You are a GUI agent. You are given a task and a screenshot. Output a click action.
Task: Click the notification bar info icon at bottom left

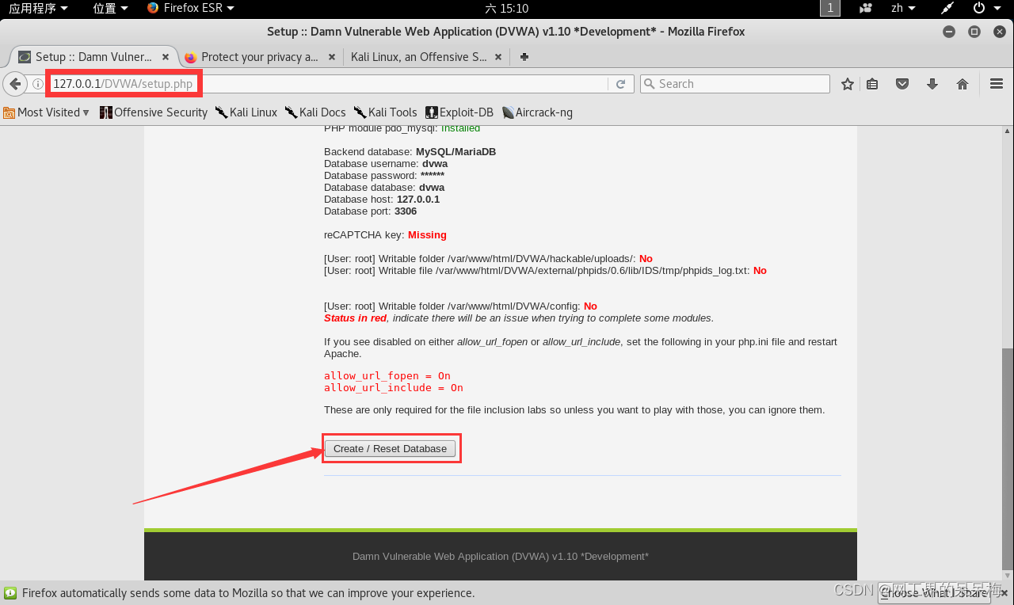[x=10, y=592]
